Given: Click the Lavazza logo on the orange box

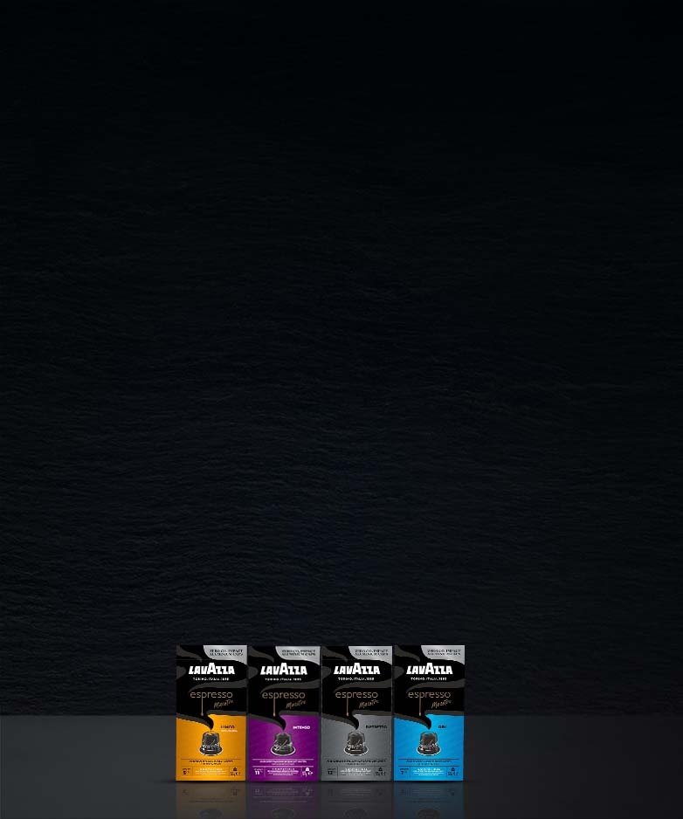Looking at the screenshot, I should pos(211,670).
